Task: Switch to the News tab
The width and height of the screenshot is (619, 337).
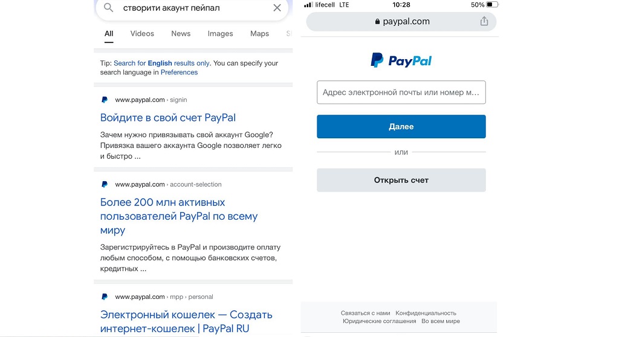Action: click(181, 34)
